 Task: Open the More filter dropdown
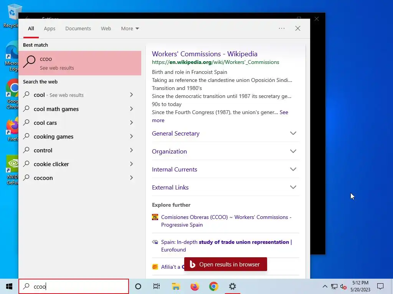130,28
